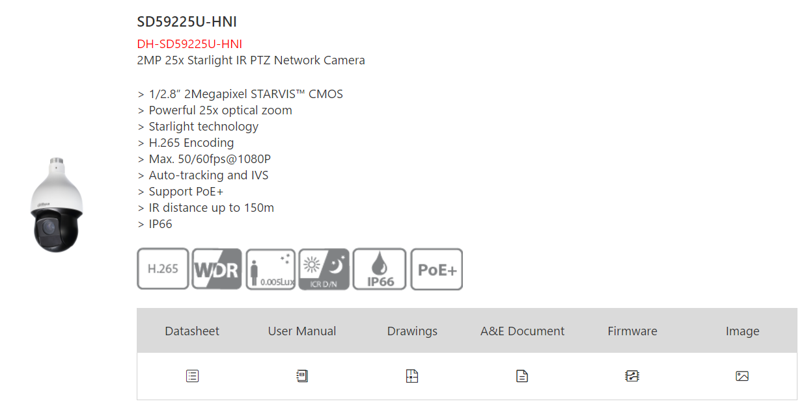The height and width of the screenshot is (408, 804).
Task: Open the User Manual document icon
Action: pos(302,376)
